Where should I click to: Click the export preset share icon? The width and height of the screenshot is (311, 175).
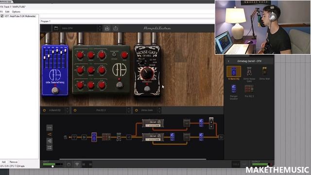click(116, 28)
